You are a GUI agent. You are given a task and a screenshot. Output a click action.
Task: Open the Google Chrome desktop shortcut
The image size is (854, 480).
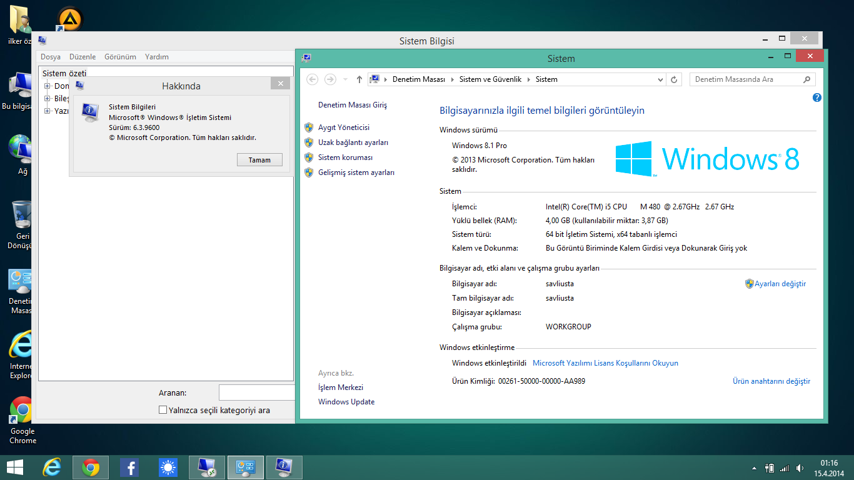tap(21, 420)
